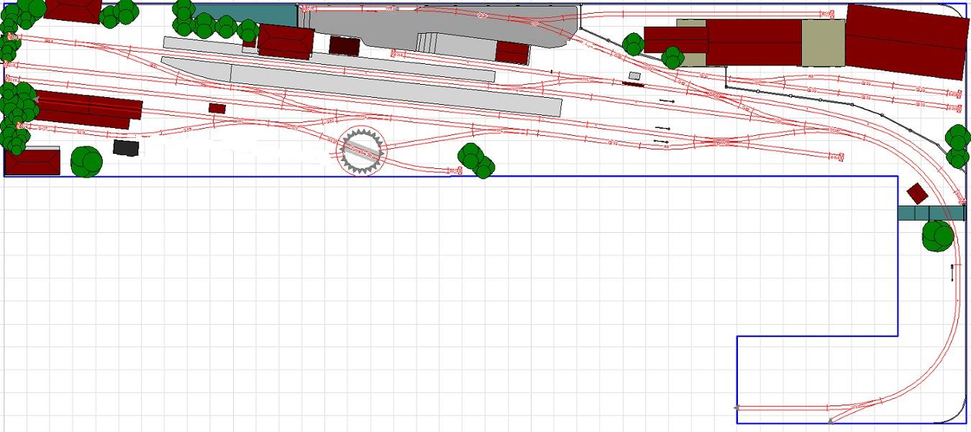Click the single large tree near bottom-left red house
Screen dimensions: 971x432
[x=86, y=162]
